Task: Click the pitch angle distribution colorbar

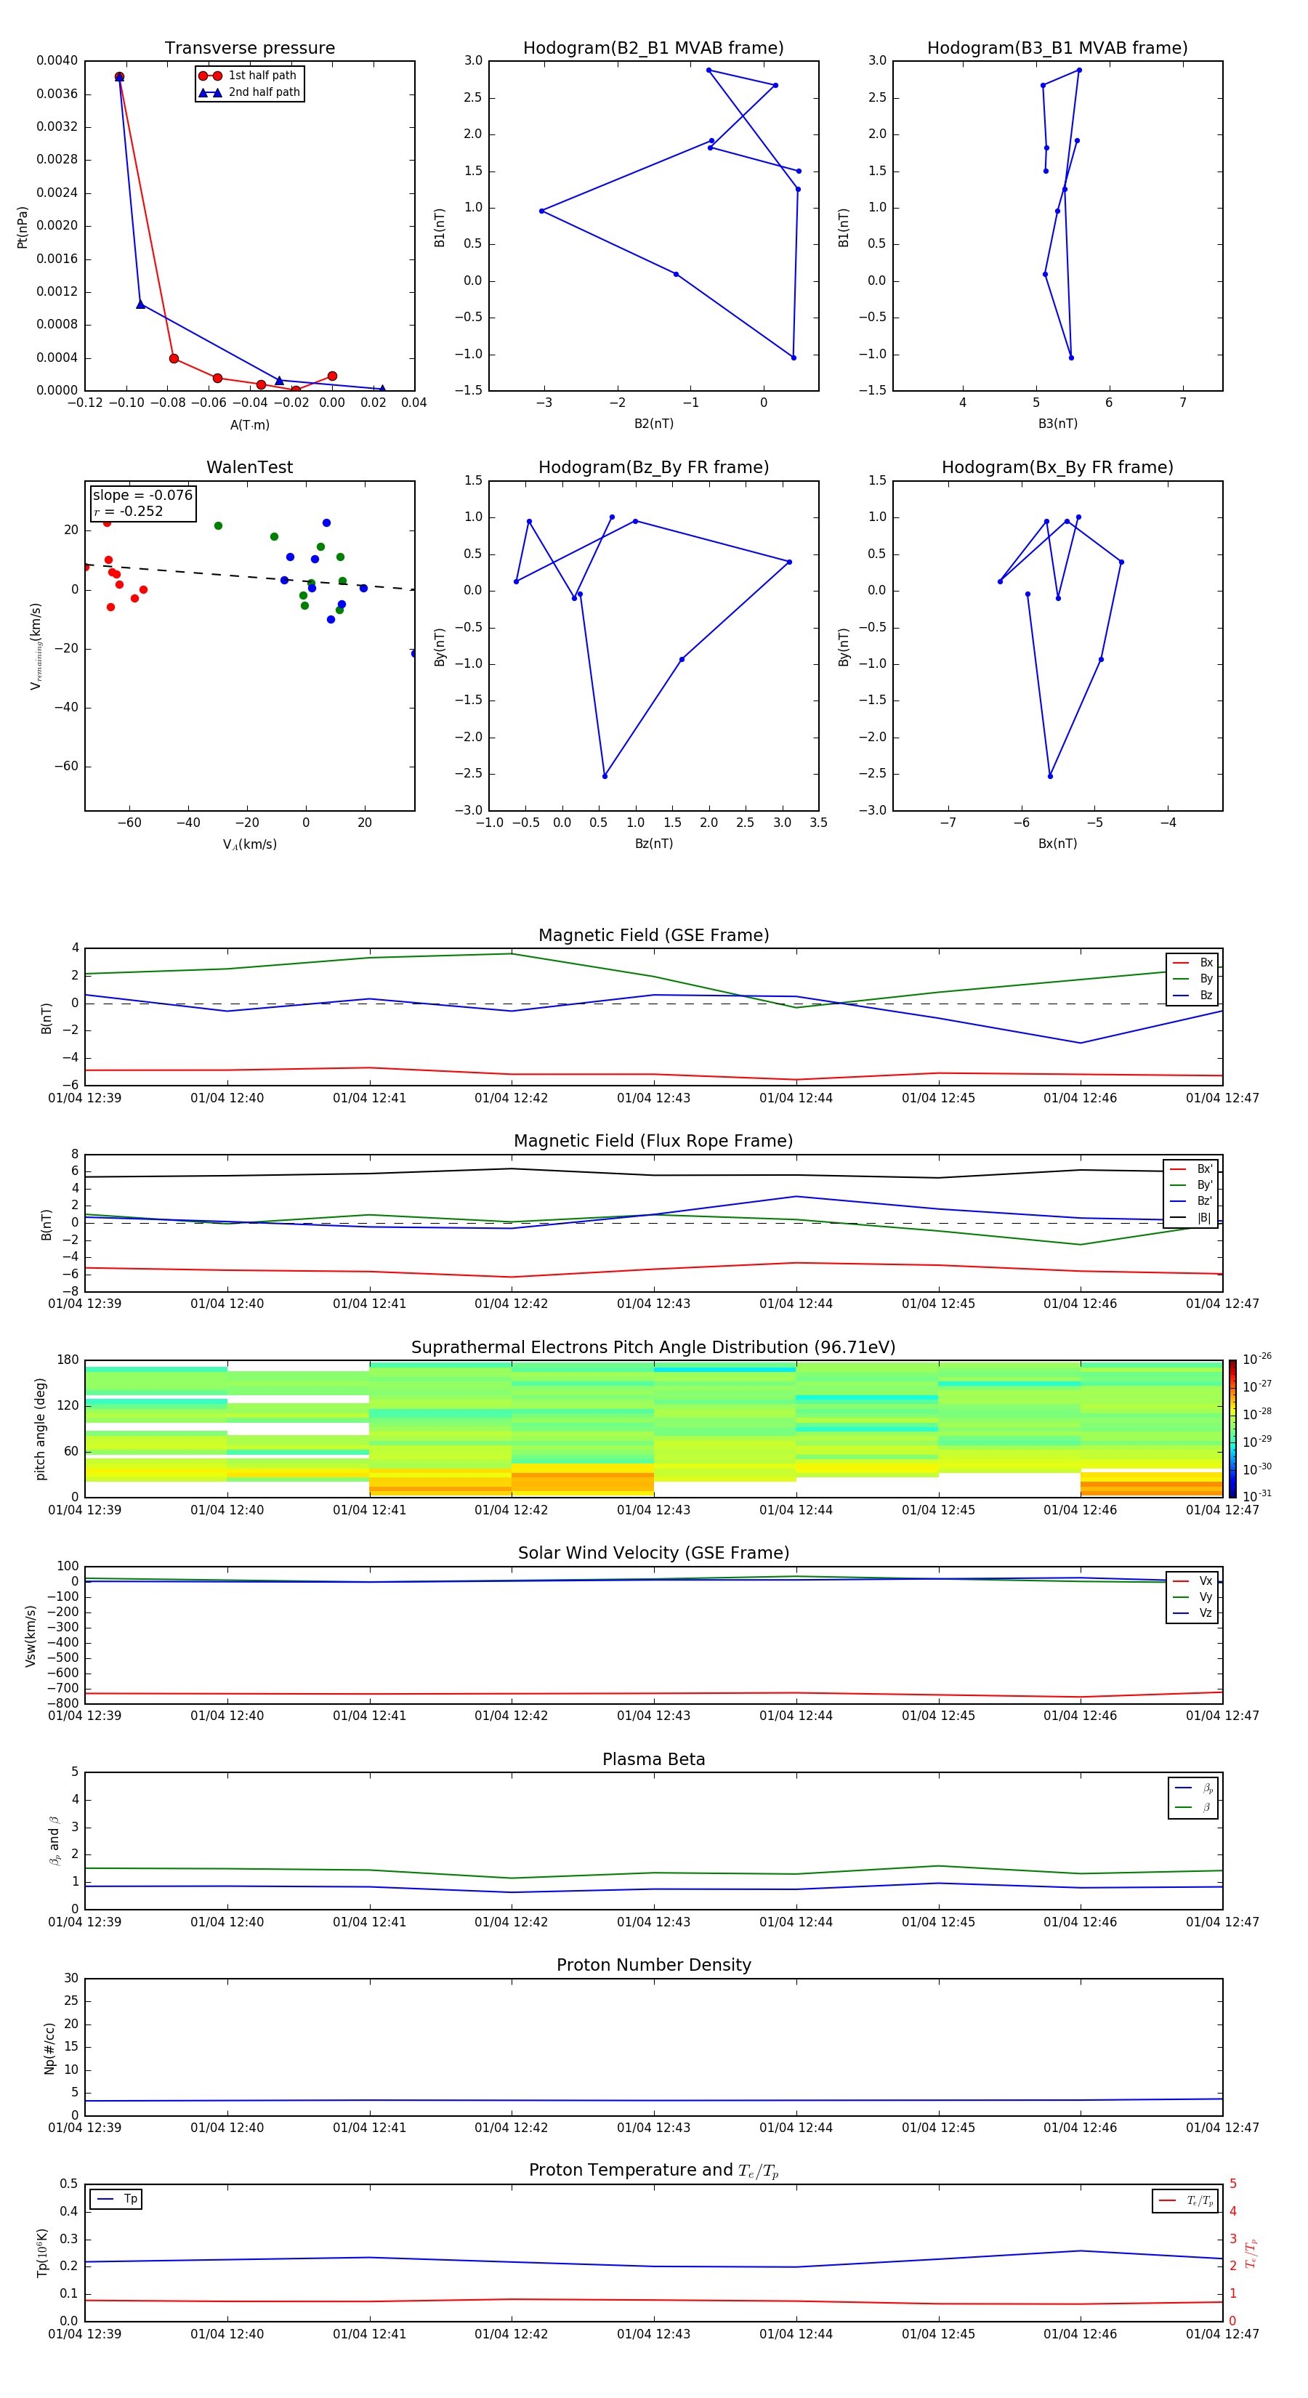Action: (x=1232, y=1428)
